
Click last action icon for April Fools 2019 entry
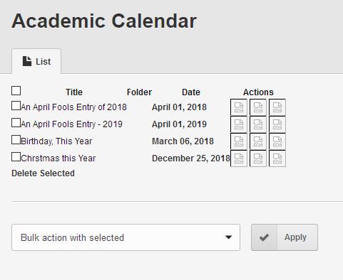click(277, 124)
